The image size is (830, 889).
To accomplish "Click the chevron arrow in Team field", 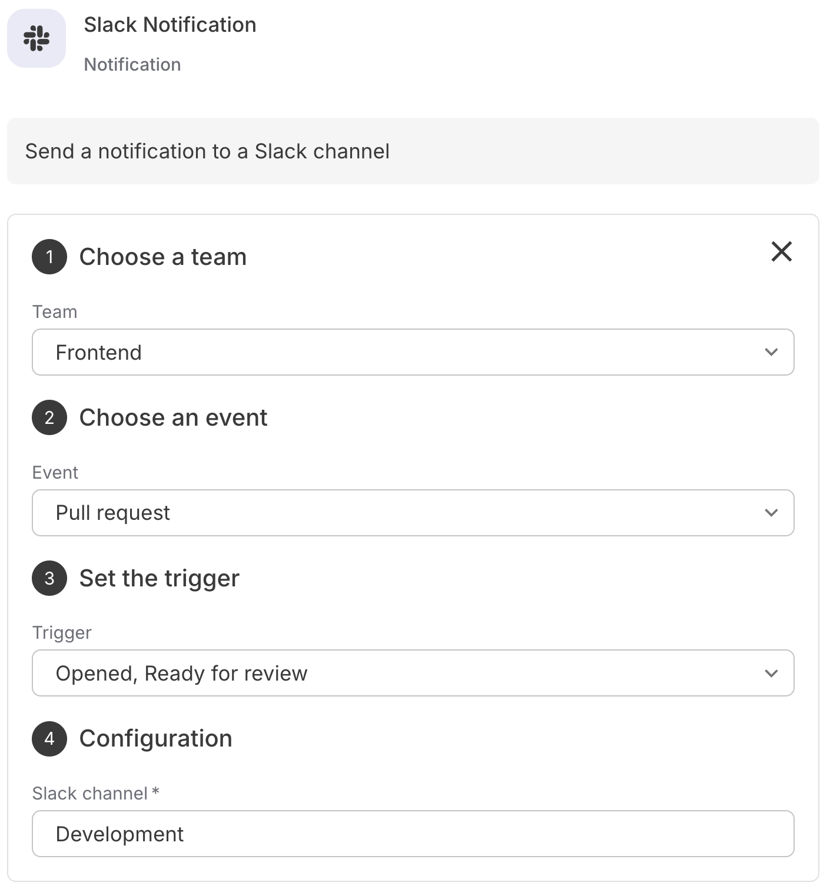I will click(x=771, y=352).
